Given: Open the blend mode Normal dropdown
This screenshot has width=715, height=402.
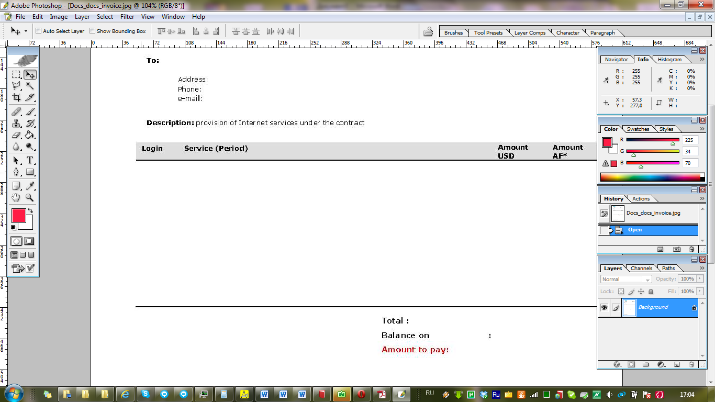Looking at the screenshot, I should 626,280.
